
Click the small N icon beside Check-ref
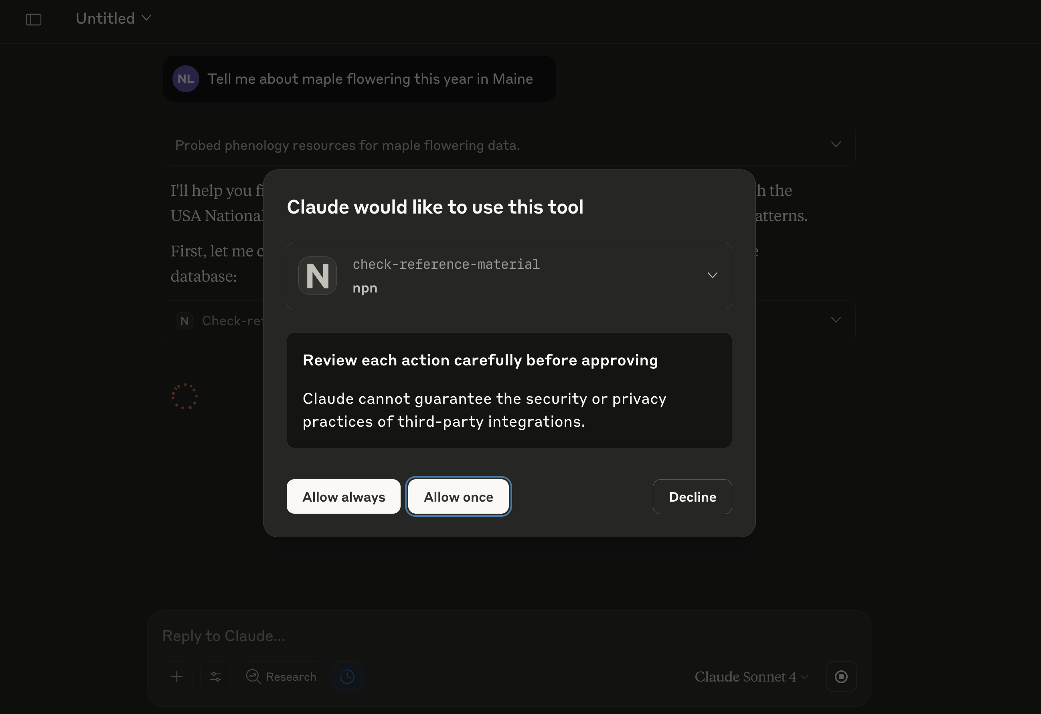point(184,321)
